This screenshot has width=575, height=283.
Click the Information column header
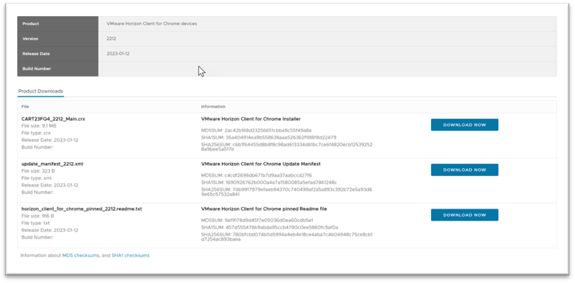pyautogui.click(x=213, y=106)
